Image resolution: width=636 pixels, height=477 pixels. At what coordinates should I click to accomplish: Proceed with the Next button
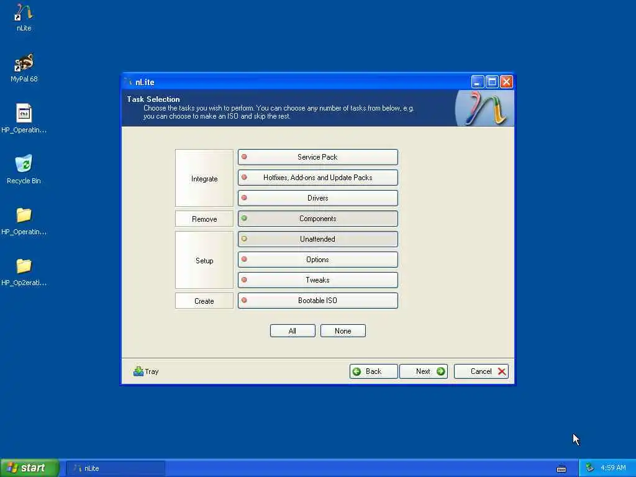[424, 371]
